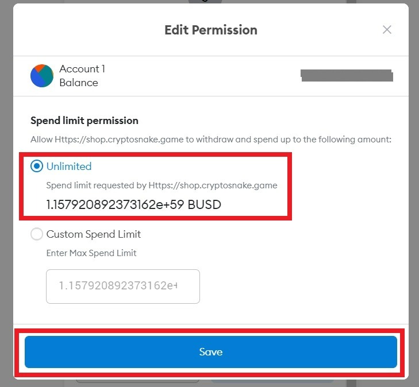Viewport: 419px width, 387px height.
Task: Select the Unlimited radio button
Action: pos(37,167)
